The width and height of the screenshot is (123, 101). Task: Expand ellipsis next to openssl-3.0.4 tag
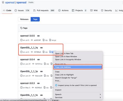[38, 59]
